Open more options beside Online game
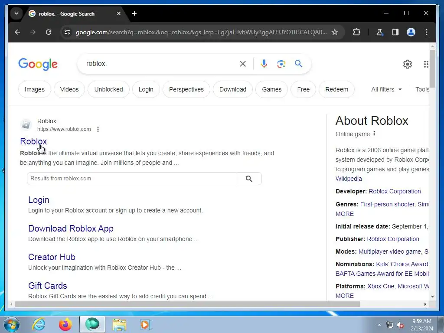Viewport: 444px width, 333px height. click(x=374, y=134)
